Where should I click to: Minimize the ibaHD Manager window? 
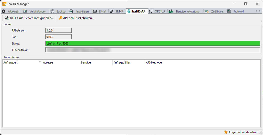[234, 4]
